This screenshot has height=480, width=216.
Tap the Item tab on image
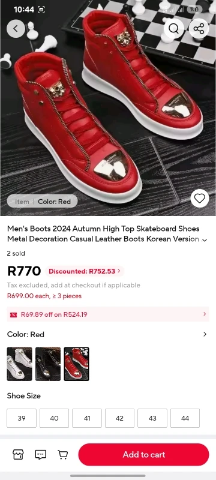coord(22,202)
